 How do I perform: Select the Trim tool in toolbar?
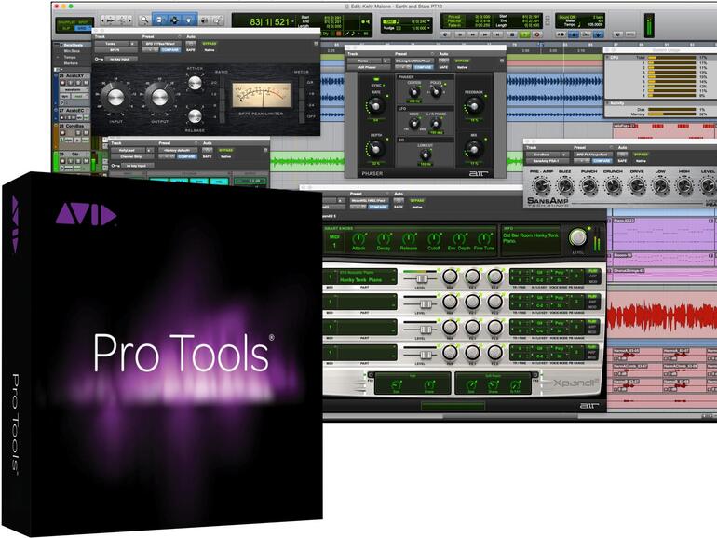tap(158, 20)
